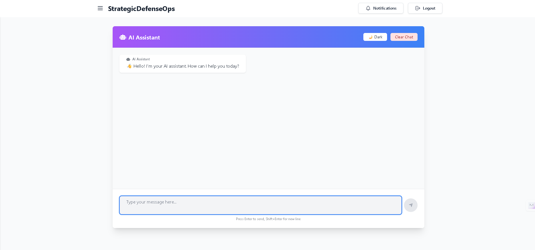Clear the chat with Clear Chat
Image resolution: width=535 pixels, height=250 pixels.
click(404, 37)
